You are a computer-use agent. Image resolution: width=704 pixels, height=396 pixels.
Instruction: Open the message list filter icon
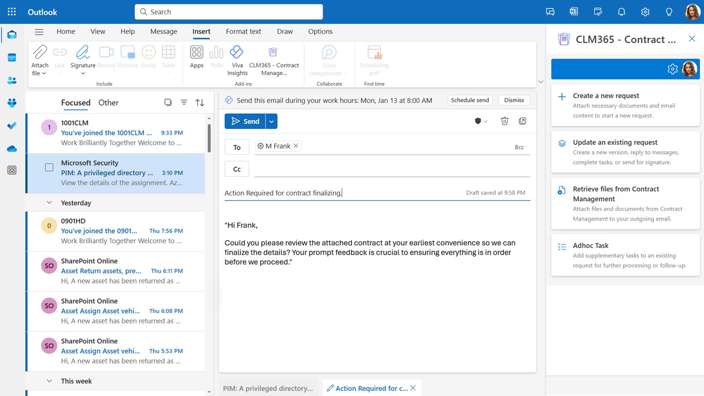click(x=184, y=103)
